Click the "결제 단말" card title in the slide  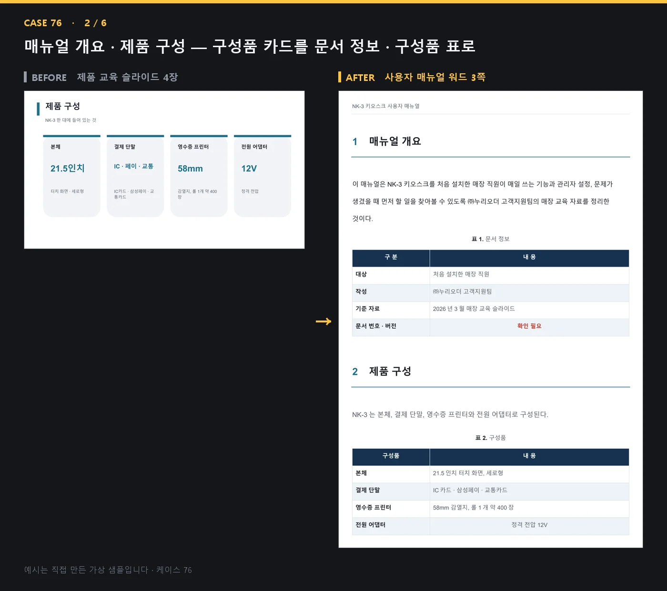coord(125,147)
